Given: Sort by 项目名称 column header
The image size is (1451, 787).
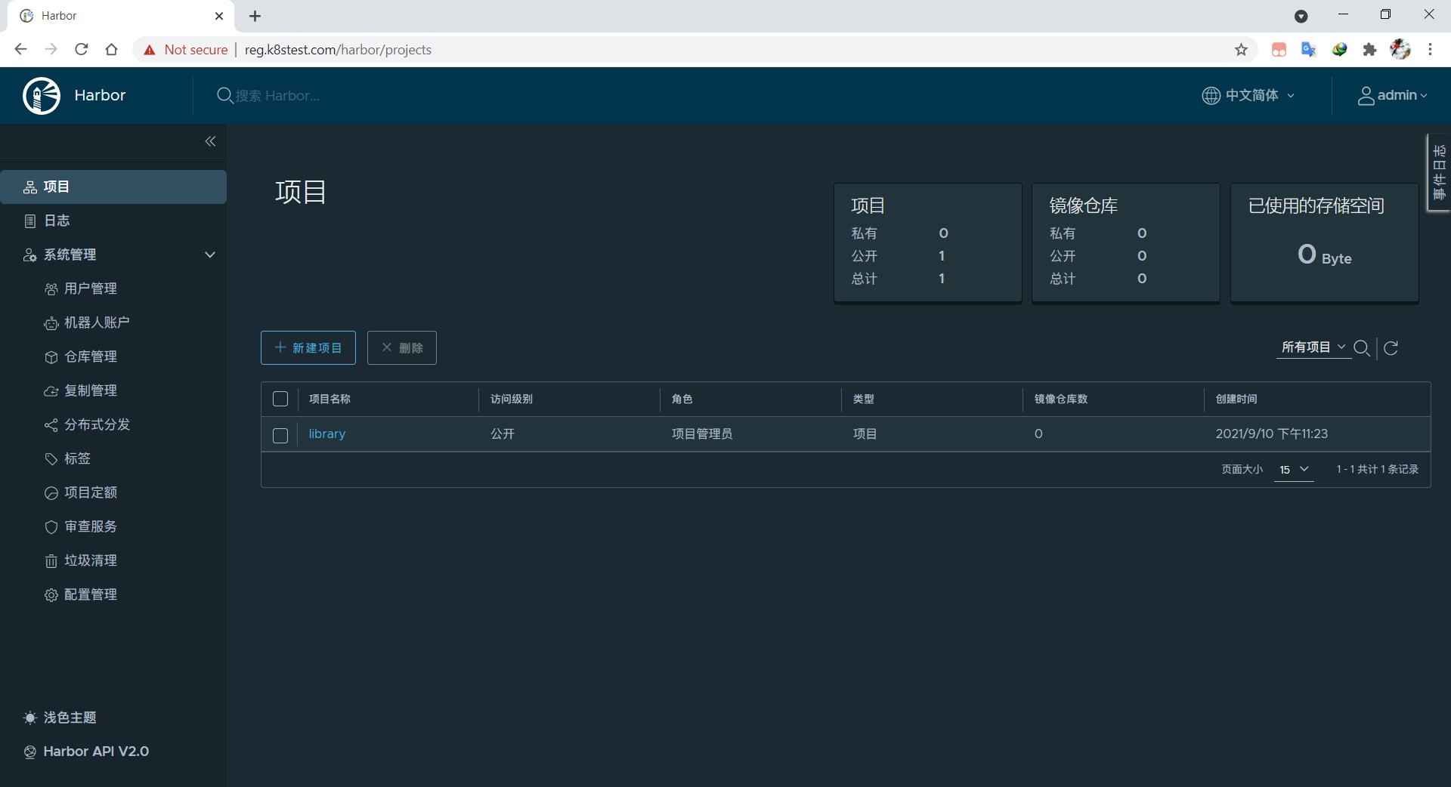Looking at the screenshot, I should point(329,399).
